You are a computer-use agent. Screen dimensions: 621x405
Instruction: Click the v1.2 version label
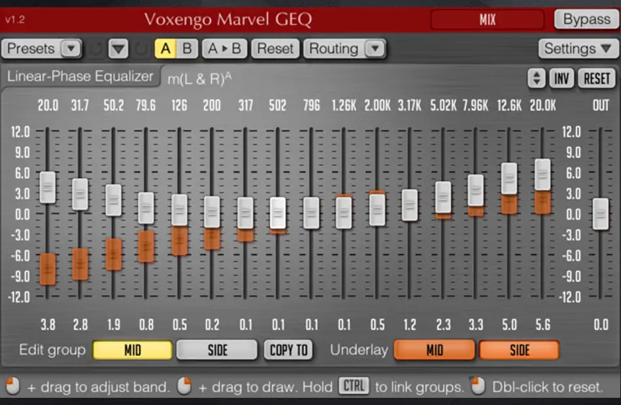coord(15,20)
